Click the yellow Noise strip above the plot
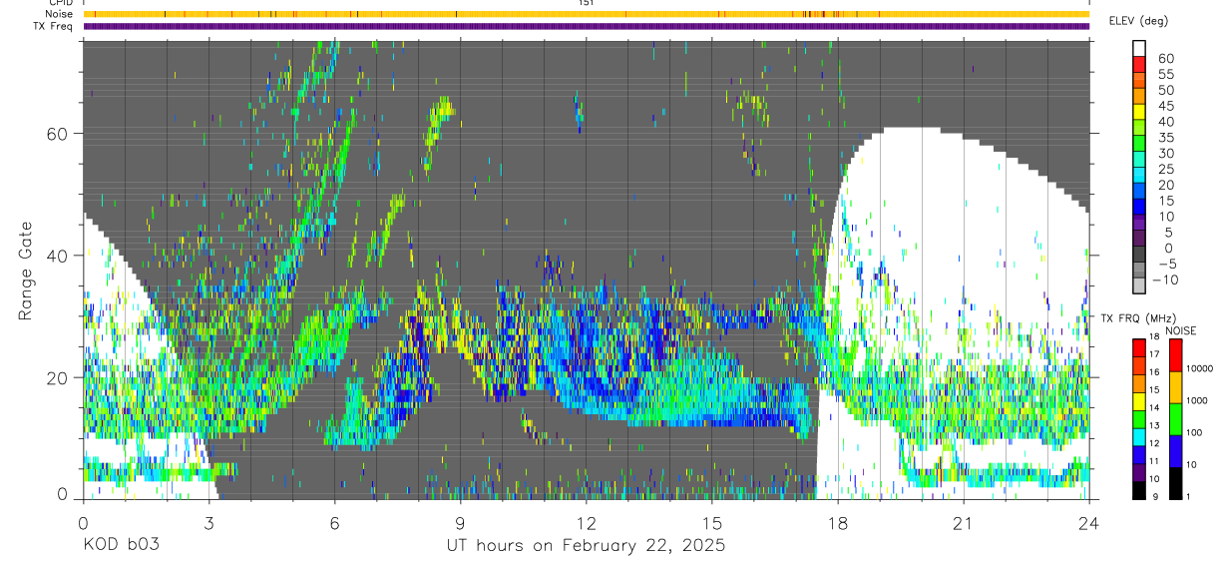The width and height of the screenshot is (1225, 566). 586,14
